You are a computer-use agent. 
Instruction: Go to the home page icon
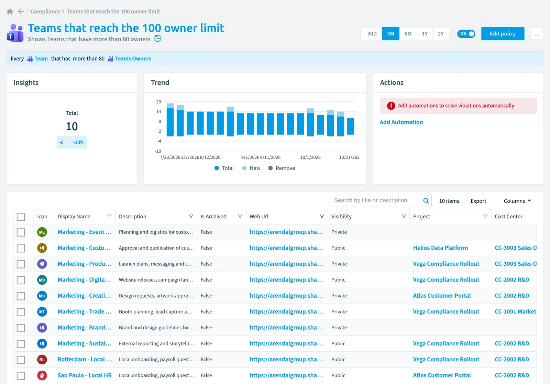click(x=10, y=12)
